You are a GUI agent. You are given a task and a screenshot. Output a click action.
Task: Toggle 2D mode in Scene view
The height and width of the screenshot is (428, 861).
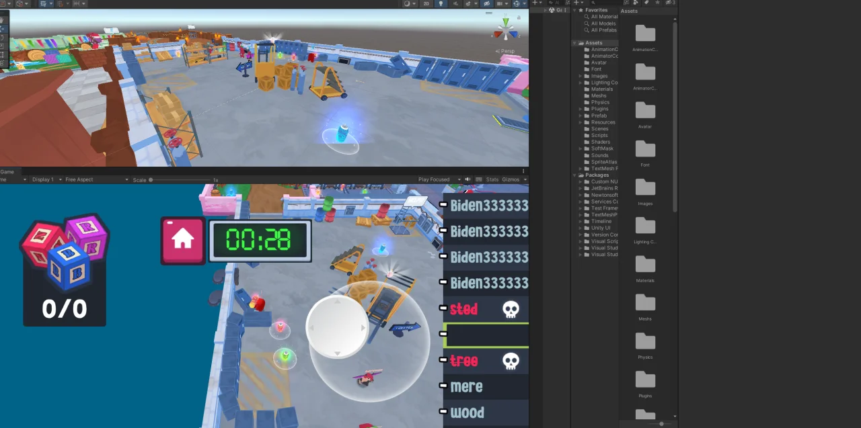pos(426,3)
